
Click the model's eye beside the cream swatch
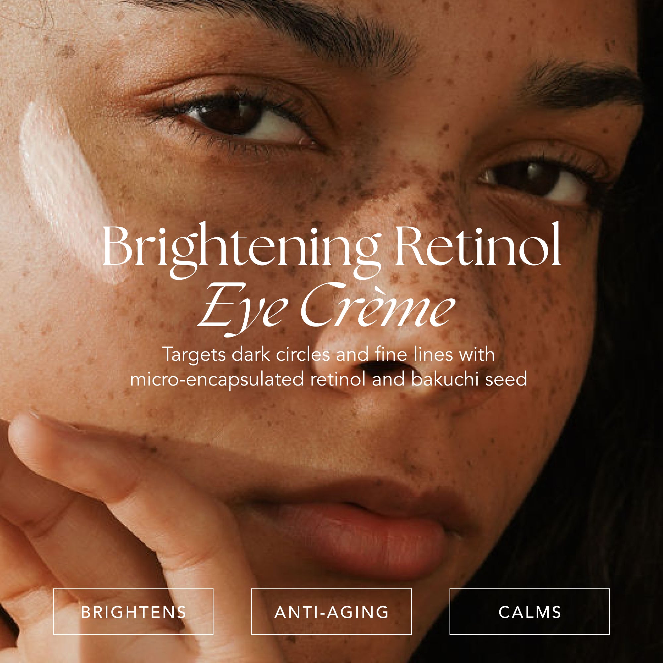(240, 120)
